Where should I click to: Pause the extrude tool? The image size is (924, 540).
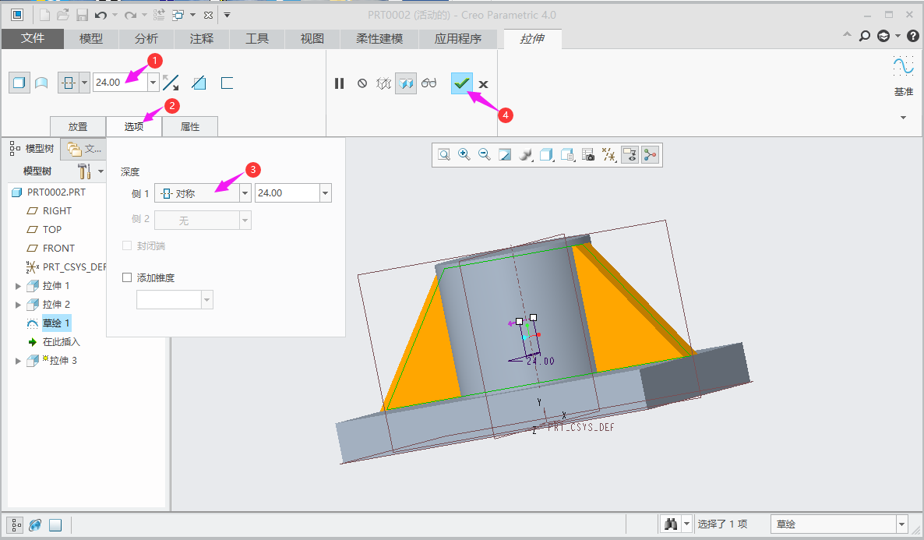click(x=339, y=83)
